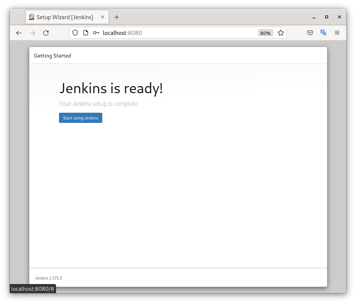Focus the localhost:8080 address bar
This screenshot has width=356, height=304.
tap(177, 33)
